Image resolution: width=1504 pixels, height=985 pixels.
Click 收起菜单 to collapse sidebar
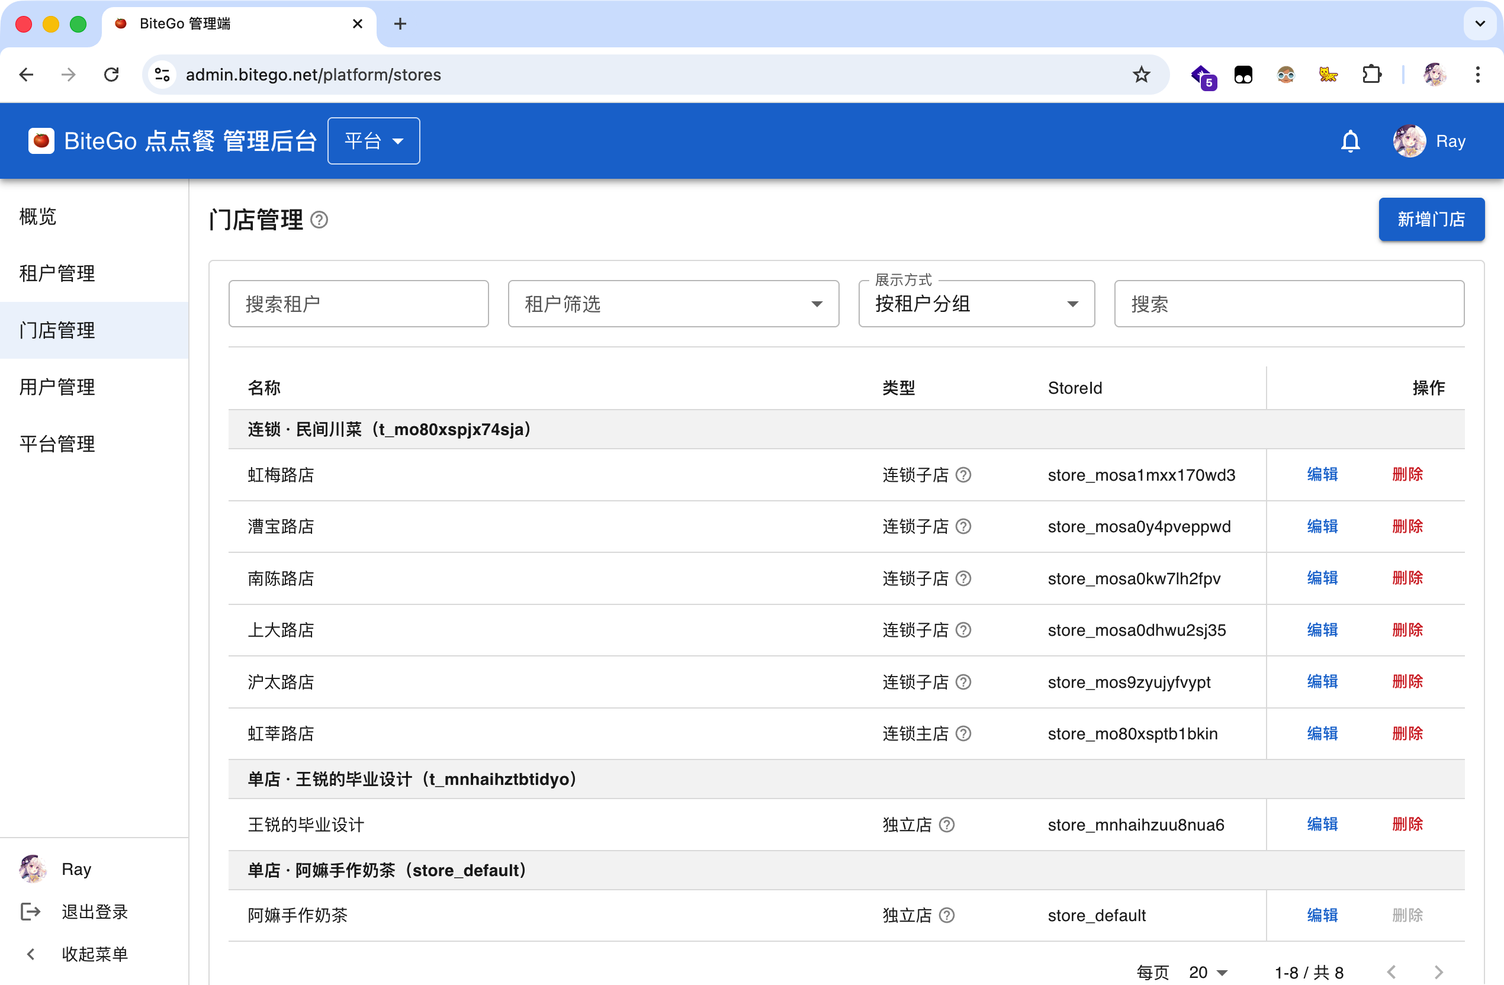coord(95,954)
